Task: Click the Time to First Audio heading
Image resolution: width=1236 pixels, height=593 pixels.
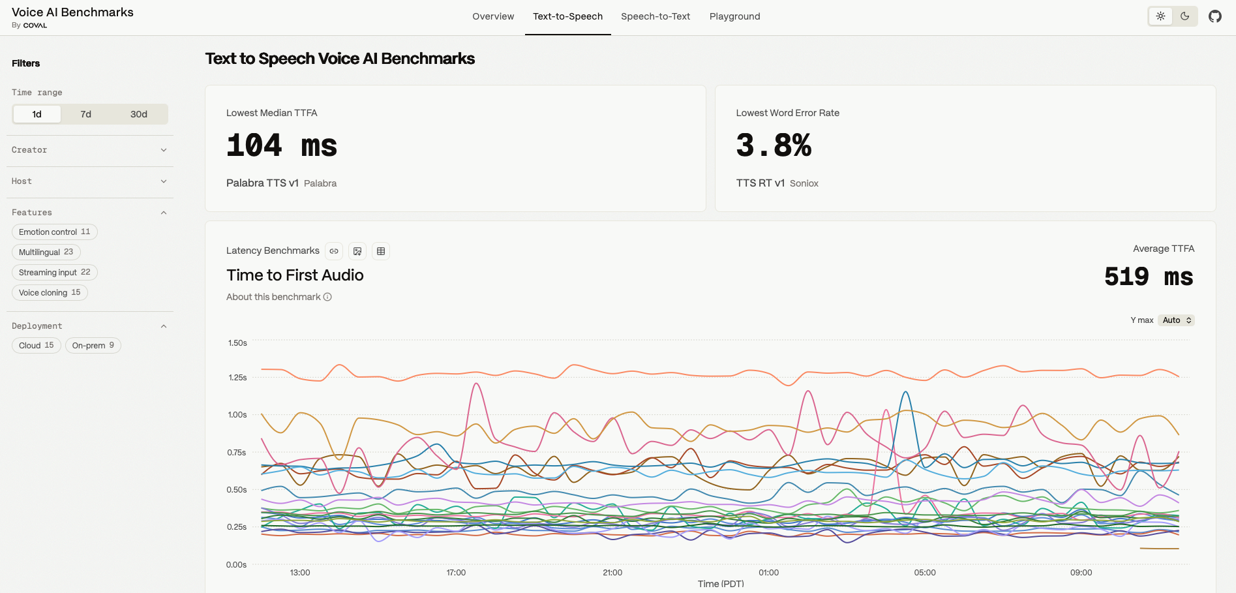Action: click(x=295, y=275)
